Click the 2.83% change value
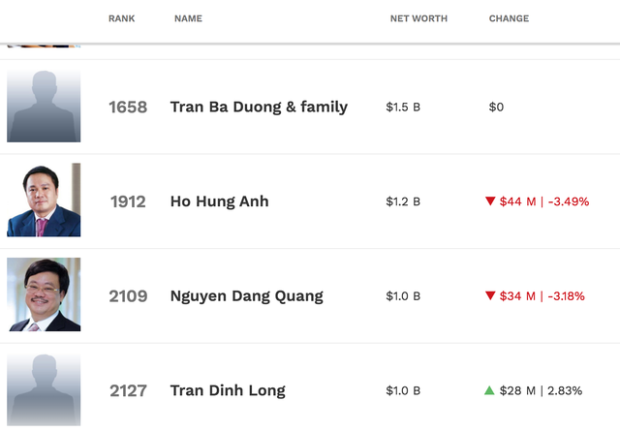Image resolution: width=620 pixels, height=432 pixels. point(565,390)
